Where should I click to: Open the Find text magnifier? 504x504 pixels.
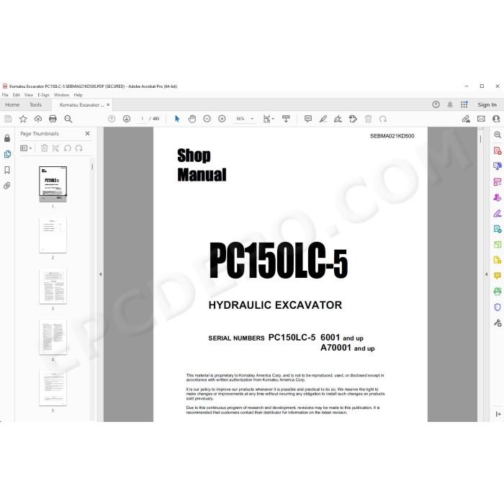tap(68, 119)
